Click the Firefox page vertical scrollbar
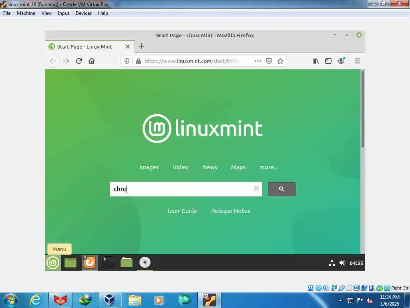 (363, 109)
